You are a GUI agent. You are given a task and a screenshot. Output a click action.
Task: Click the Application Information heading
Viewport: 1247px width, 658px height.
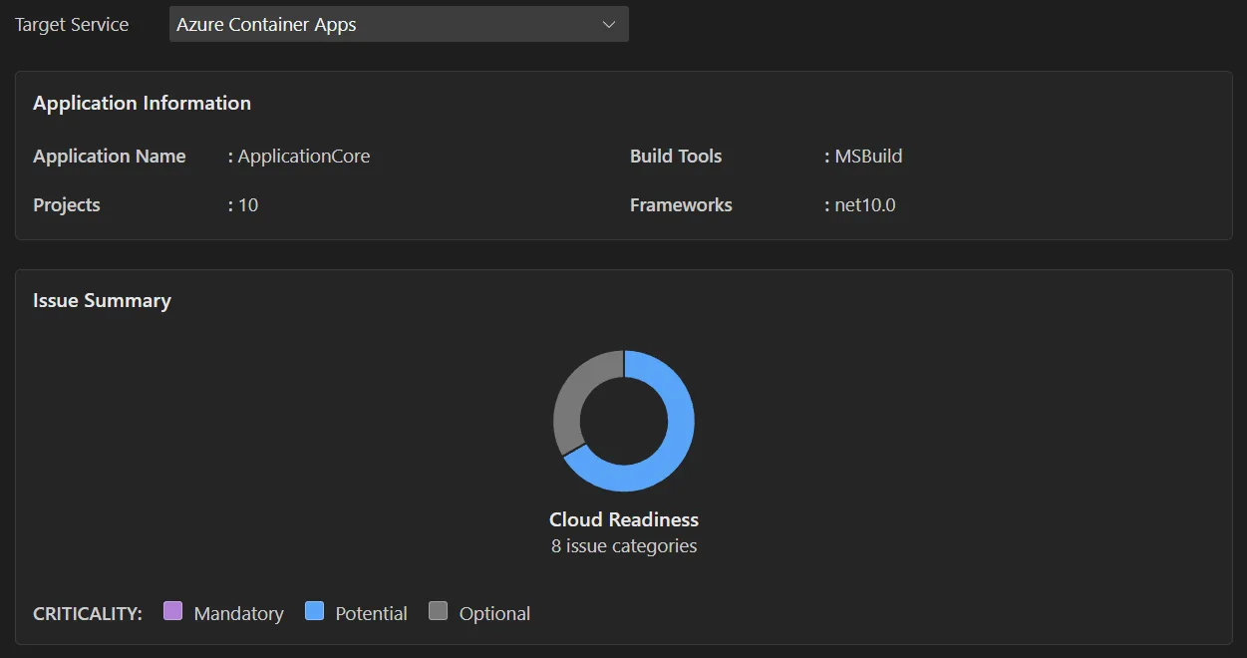[142, 103]
